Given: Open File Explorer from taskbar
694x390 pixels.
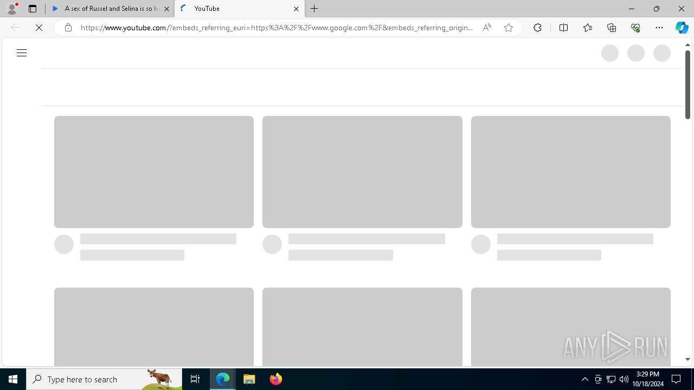Looking at the screenshot, I should [x=249, y=379].
